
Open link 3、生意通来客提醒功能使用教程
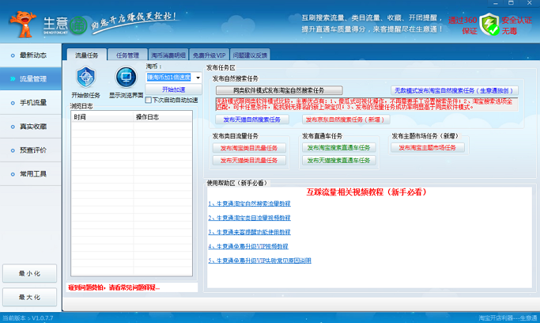[249, 232]
